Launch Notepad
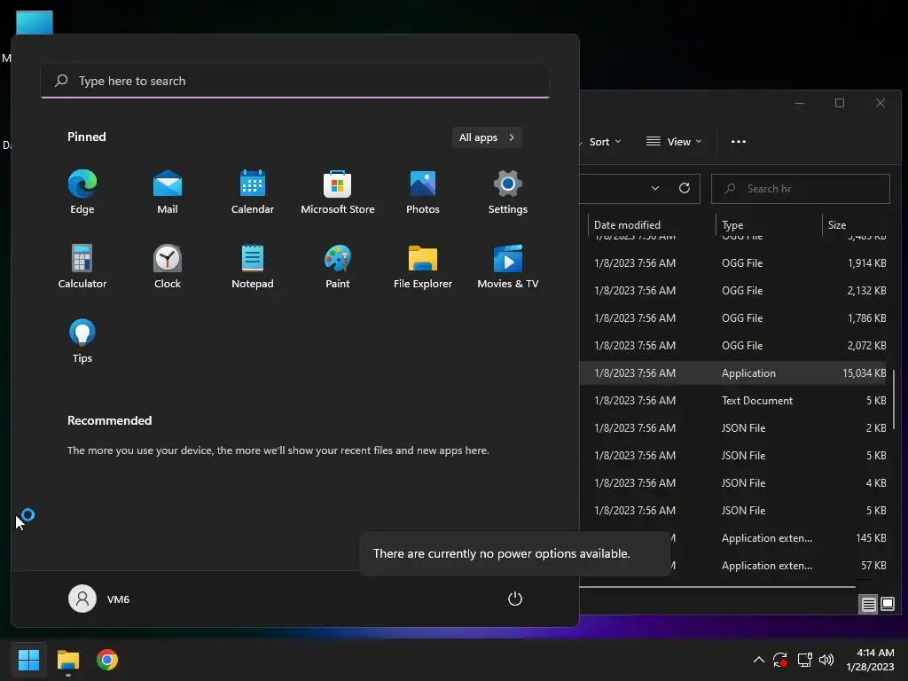 253,267
